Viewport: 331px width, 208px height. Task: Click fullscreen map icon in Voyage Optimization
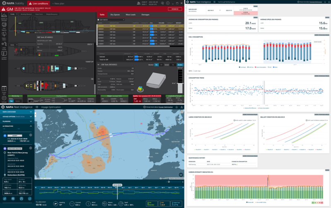point(182,112)
